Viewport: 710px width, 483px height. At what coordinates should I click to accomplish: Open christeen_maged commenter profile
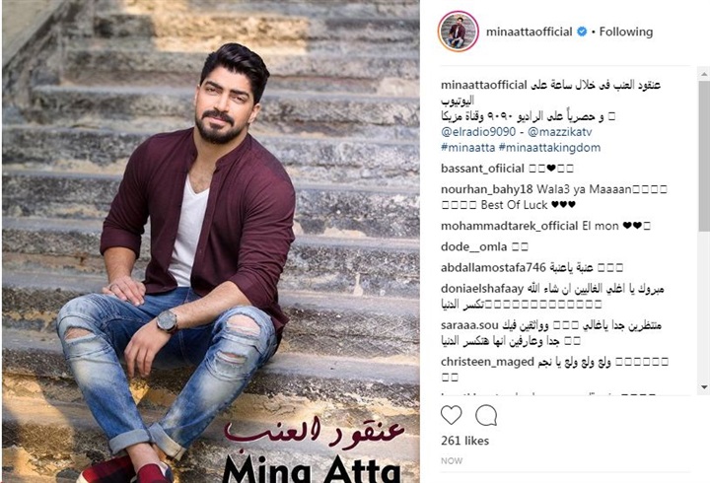click(487, 362)
